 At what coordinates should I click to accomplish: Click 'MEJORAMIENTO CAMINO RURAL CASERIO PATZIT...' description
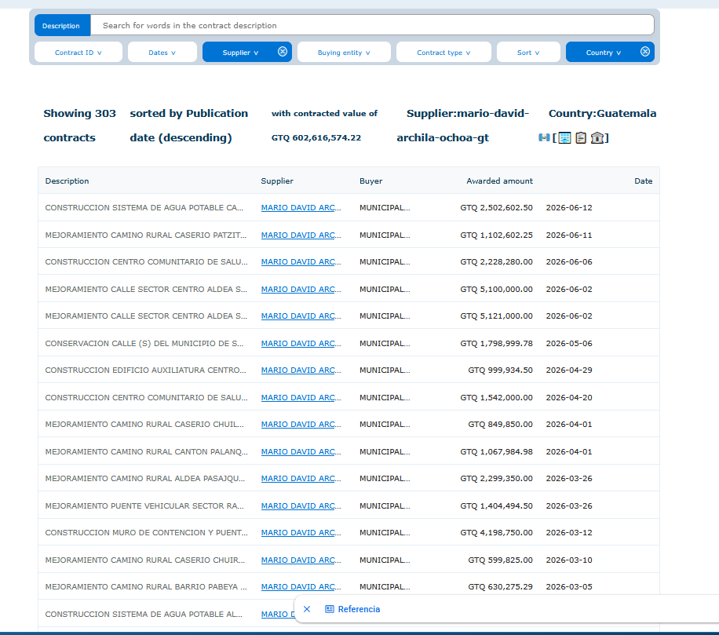[146, 235]
